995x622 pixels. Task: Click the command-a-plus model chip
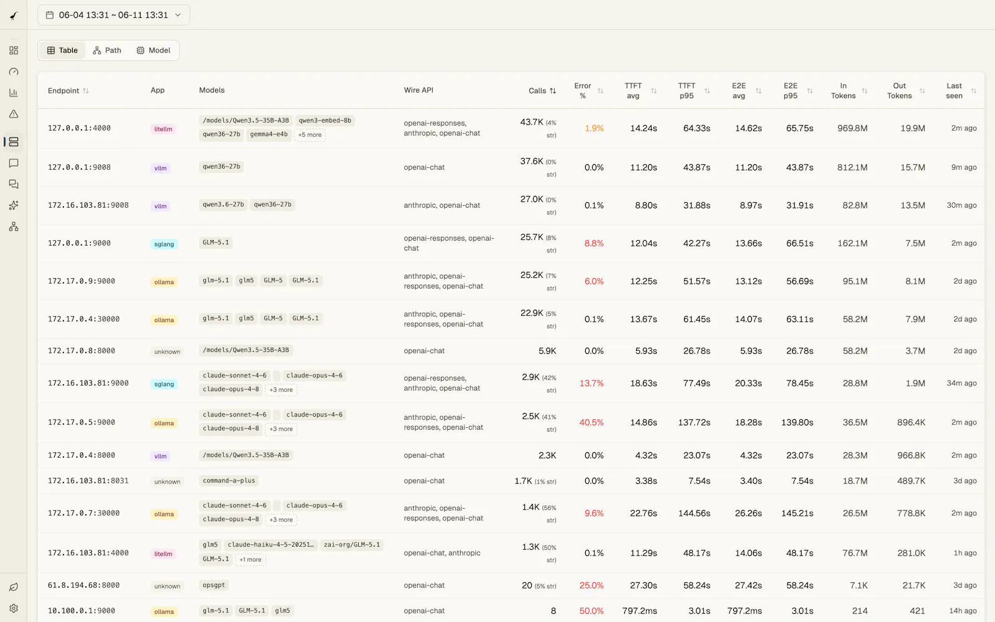coord(229,481)
